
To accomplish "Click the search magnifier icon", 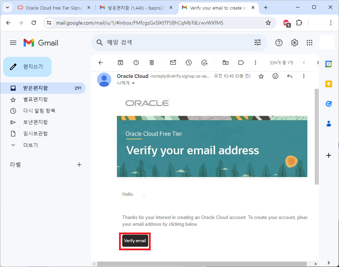I will coord(99,43).
